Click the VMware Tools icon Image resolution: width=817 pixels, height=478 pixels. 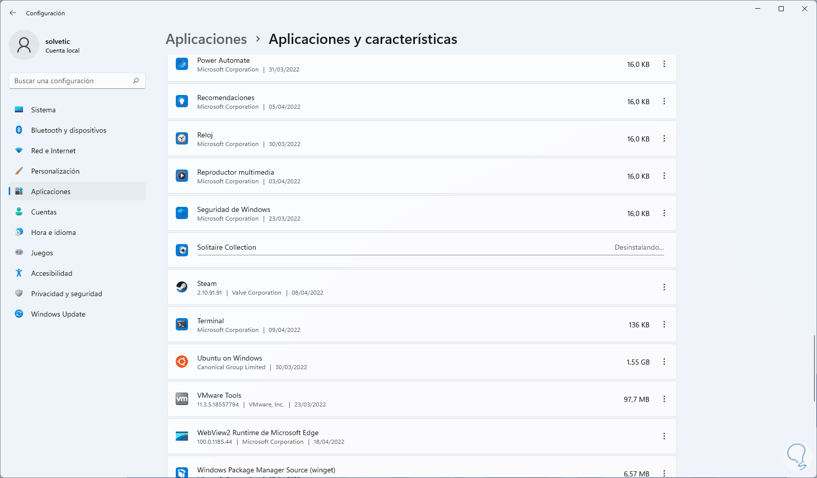coord(182,399)
